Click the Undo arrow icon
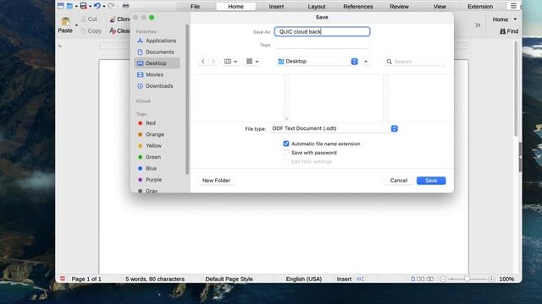The width and height of the screenshot is (542, 304). [97, 6]
